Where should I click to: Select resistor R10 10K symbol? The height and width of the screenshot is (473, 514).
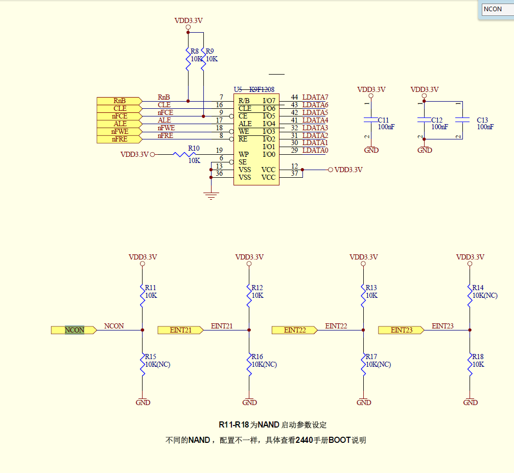click(184, 154)
